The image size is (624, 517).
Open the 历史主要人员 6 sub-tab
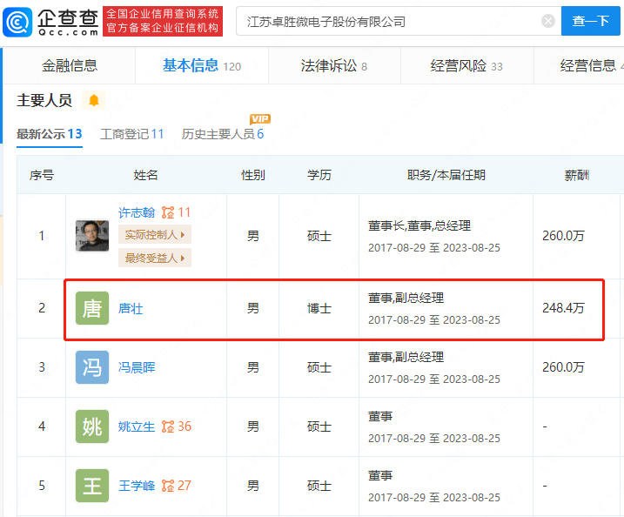click(x=223, y=134)
